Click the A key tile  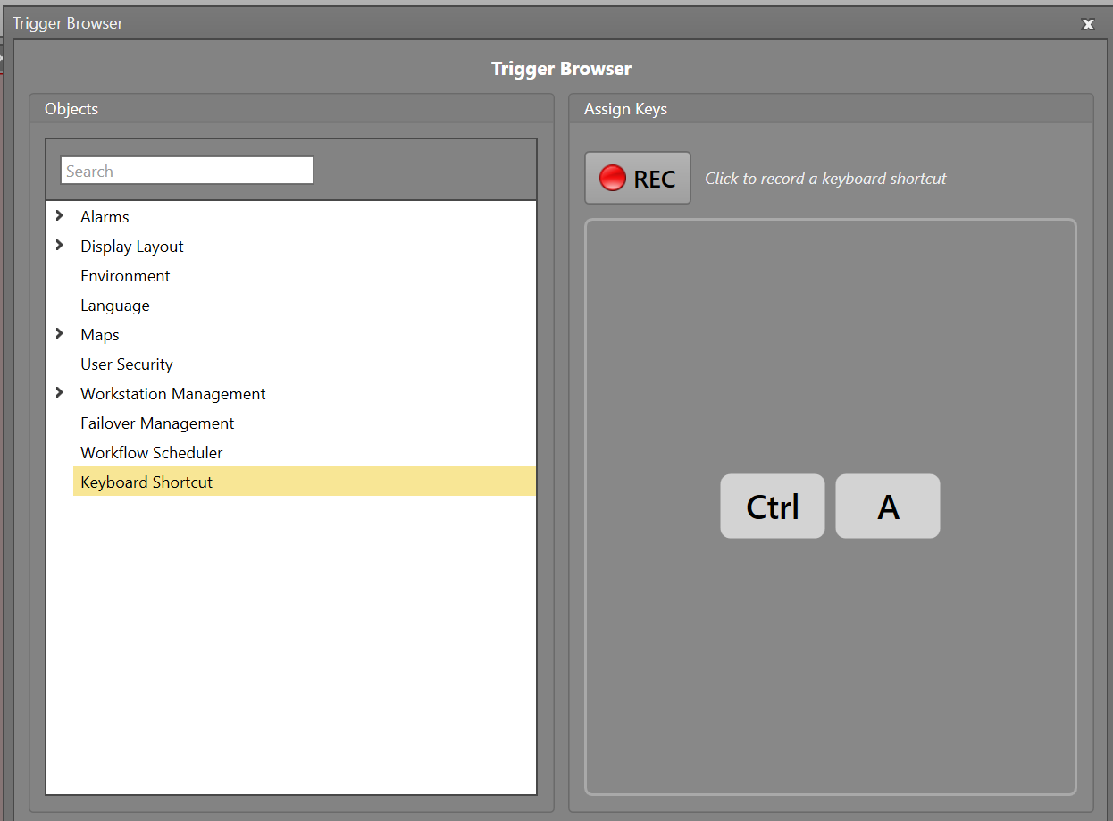click(x=887, y=507)
